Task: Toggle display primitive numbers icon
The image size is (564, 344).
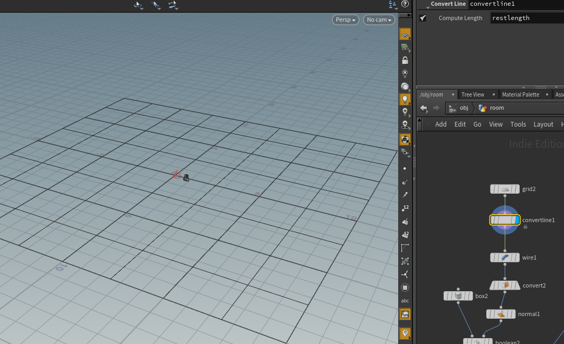Action: pos(405,234)
